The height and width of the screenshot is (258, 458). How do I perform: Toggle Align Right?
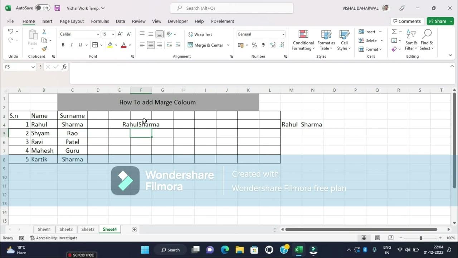coord(160,45)
